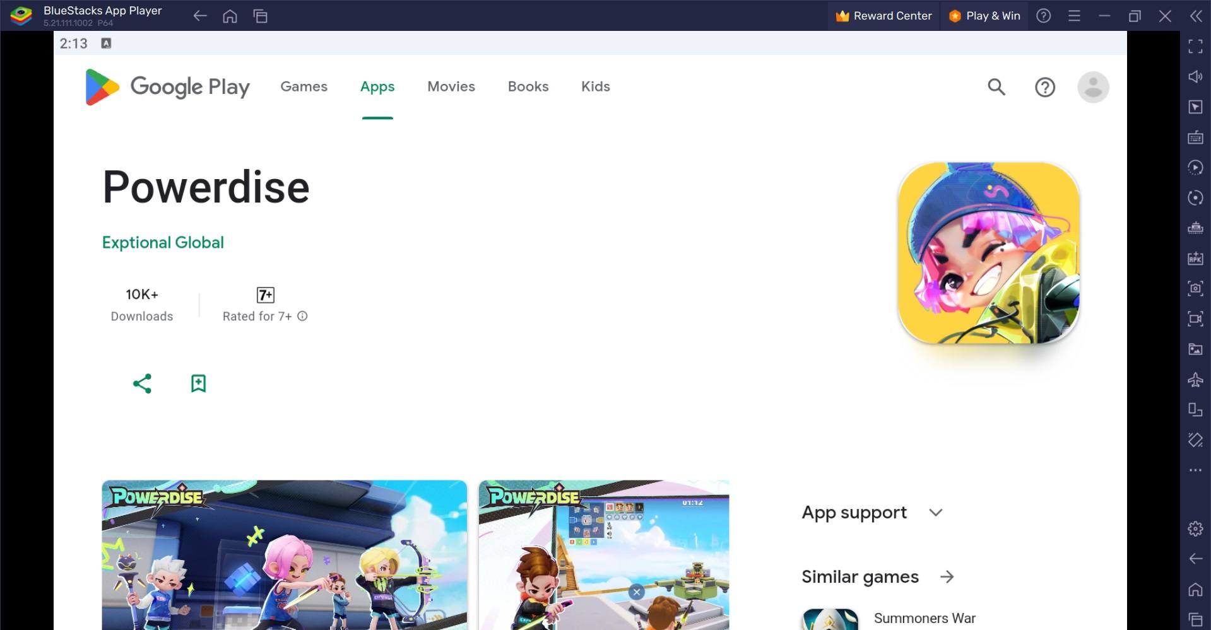Image resolution: width=1211 pixels, height=630 pixels.
Task: Open the second Powerdise gameplay screenshot
Action: [604, 555]
